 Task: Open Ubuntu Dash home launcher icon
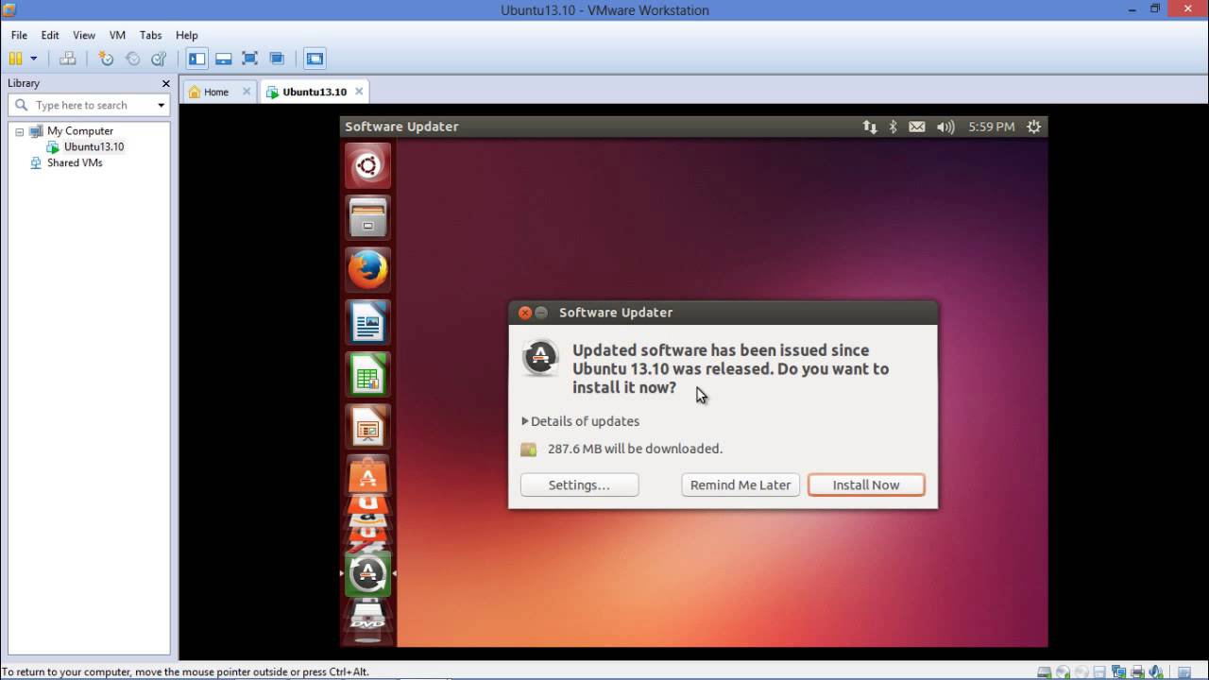pos(367,166)
